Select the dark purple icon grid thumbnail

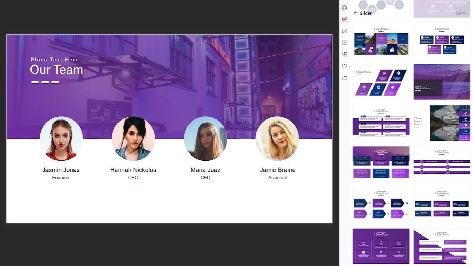381,246
